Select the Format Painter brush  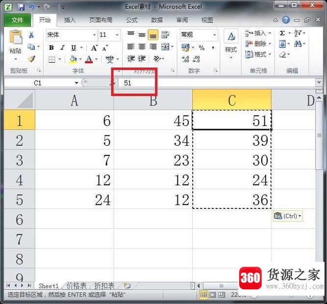31,59
